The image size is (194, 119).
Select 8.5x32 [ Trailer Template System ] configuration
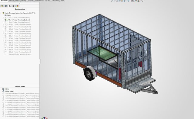tap(20, 45)
